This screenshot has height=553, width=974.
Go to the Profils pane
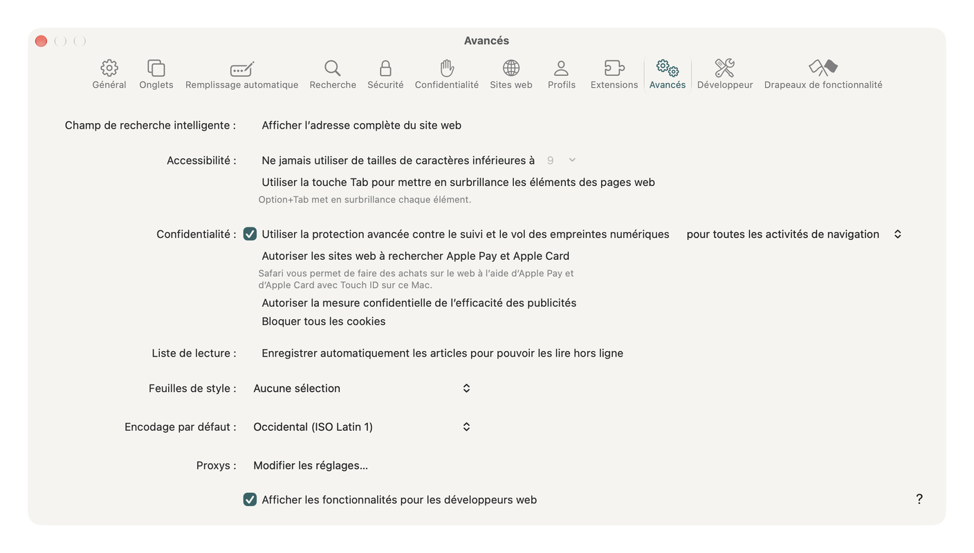562,74
